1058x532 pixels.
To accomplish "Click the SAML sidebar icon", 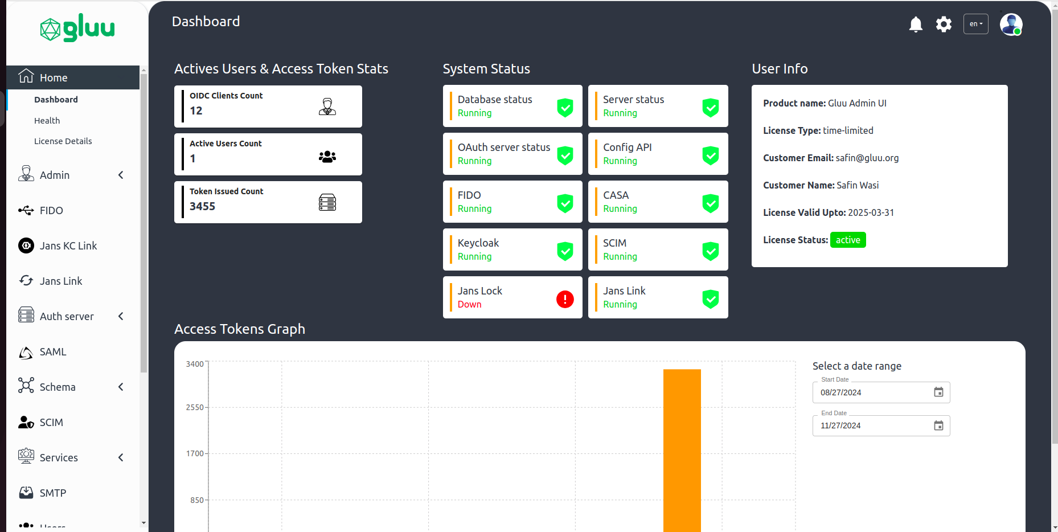I will coord(26,353).
